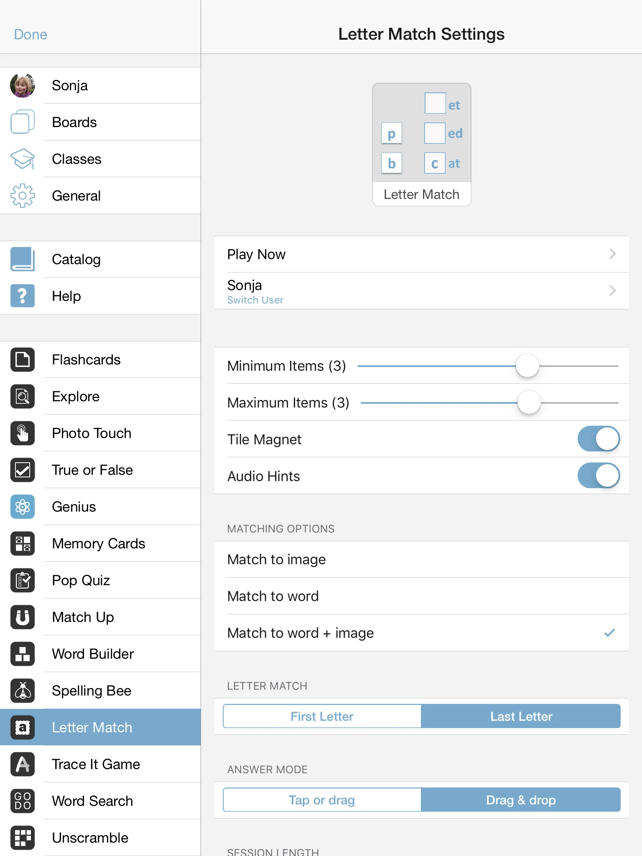
Task: Disable the Audio Hints switch
Action: click(x=599, y=476)
